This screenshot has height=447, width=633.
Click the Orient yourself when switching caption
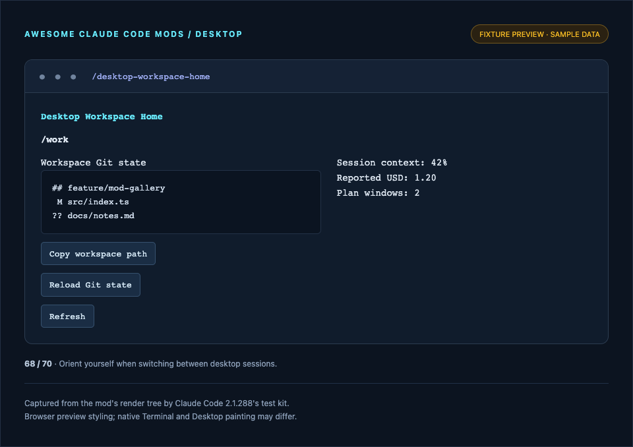tap(168, 364)
